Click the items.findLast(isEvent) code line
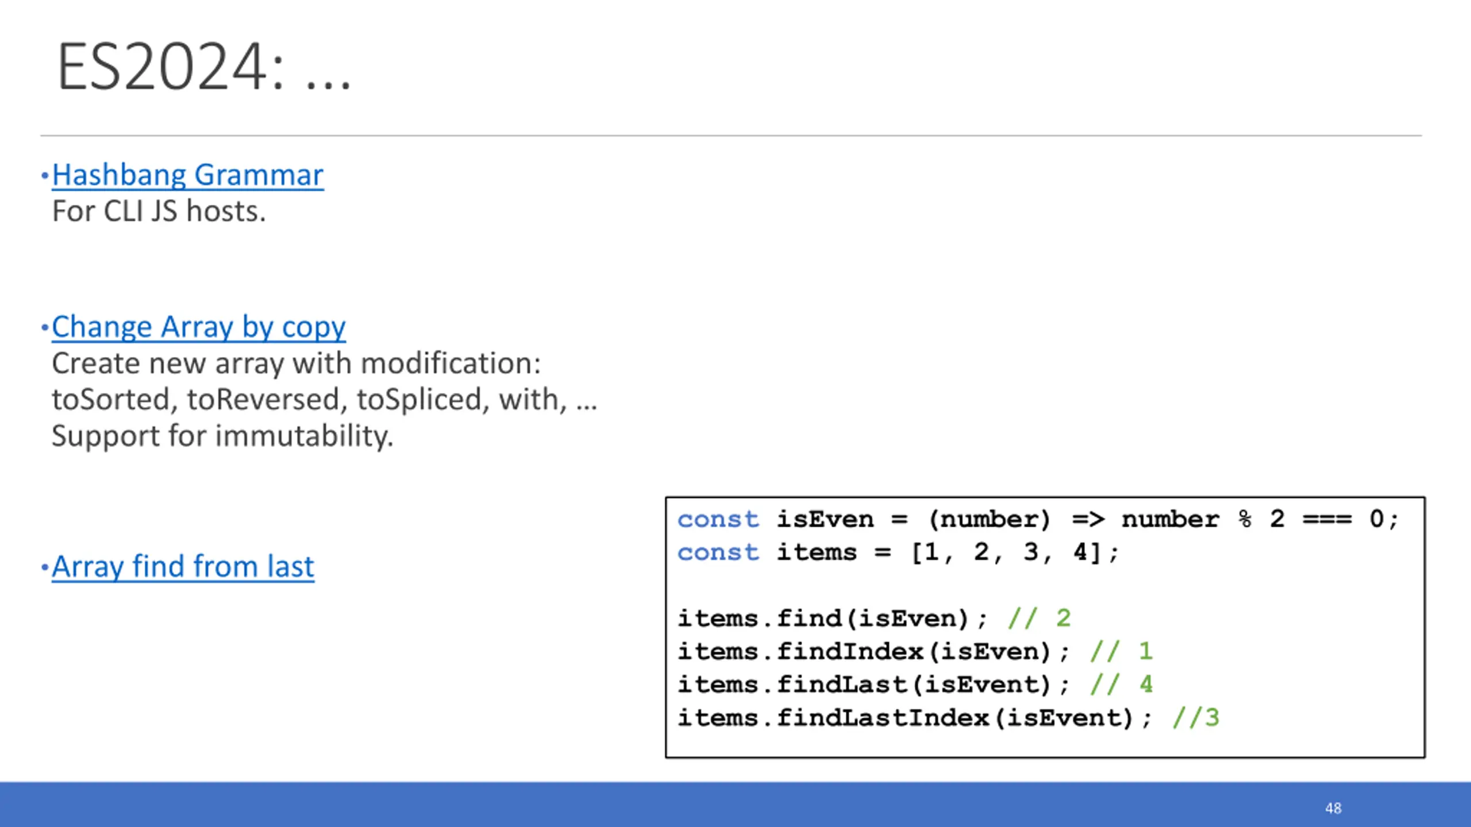1471x827 pixels. coord(915,685)
